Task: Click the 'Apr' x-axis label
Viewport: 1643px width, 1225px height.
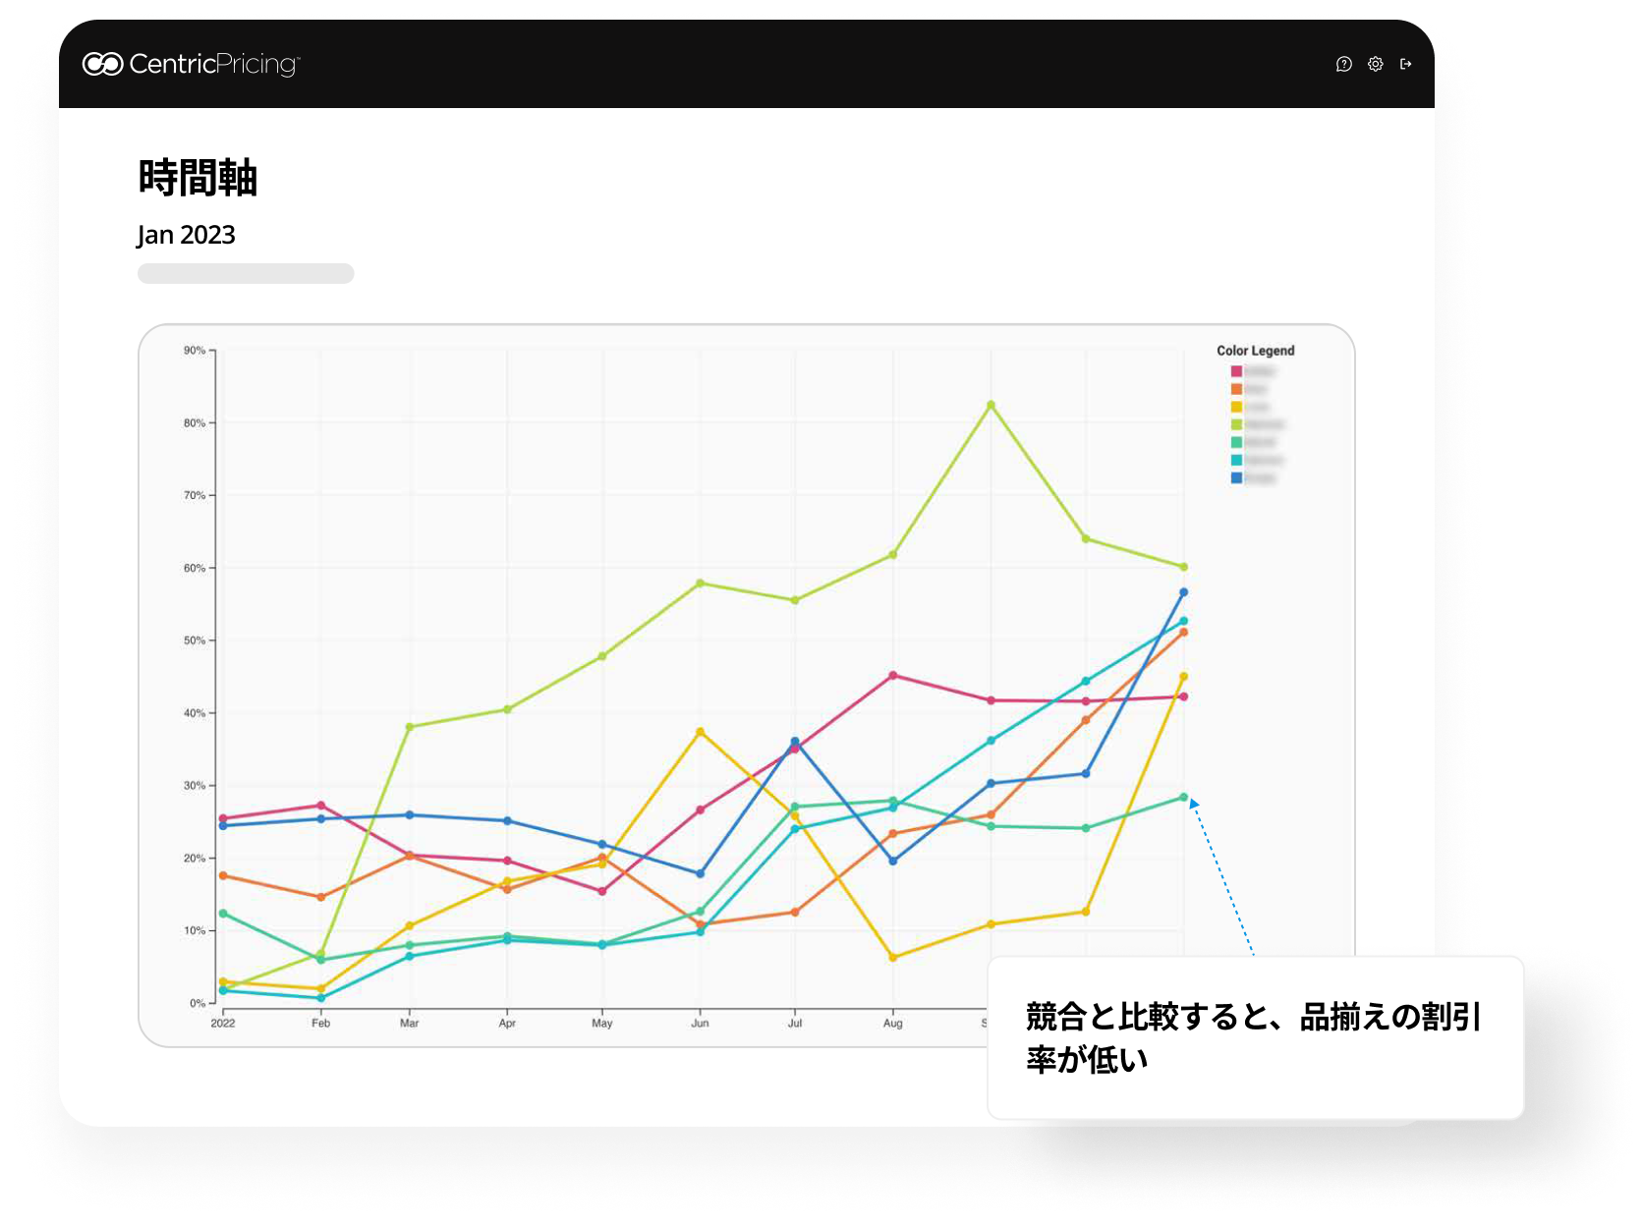Action: coord(507,1024)
